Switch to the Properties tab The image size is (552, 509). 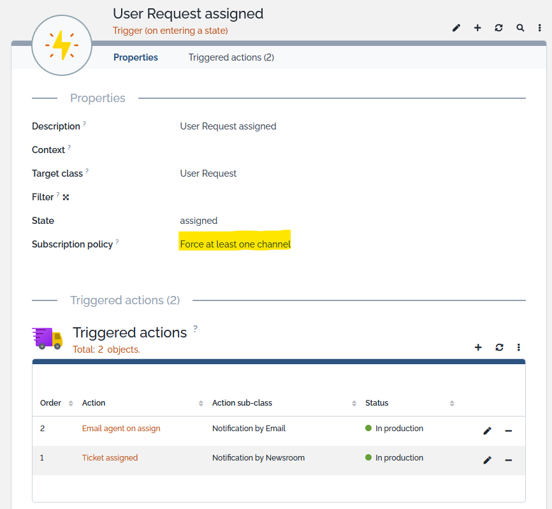coord(136,57)
